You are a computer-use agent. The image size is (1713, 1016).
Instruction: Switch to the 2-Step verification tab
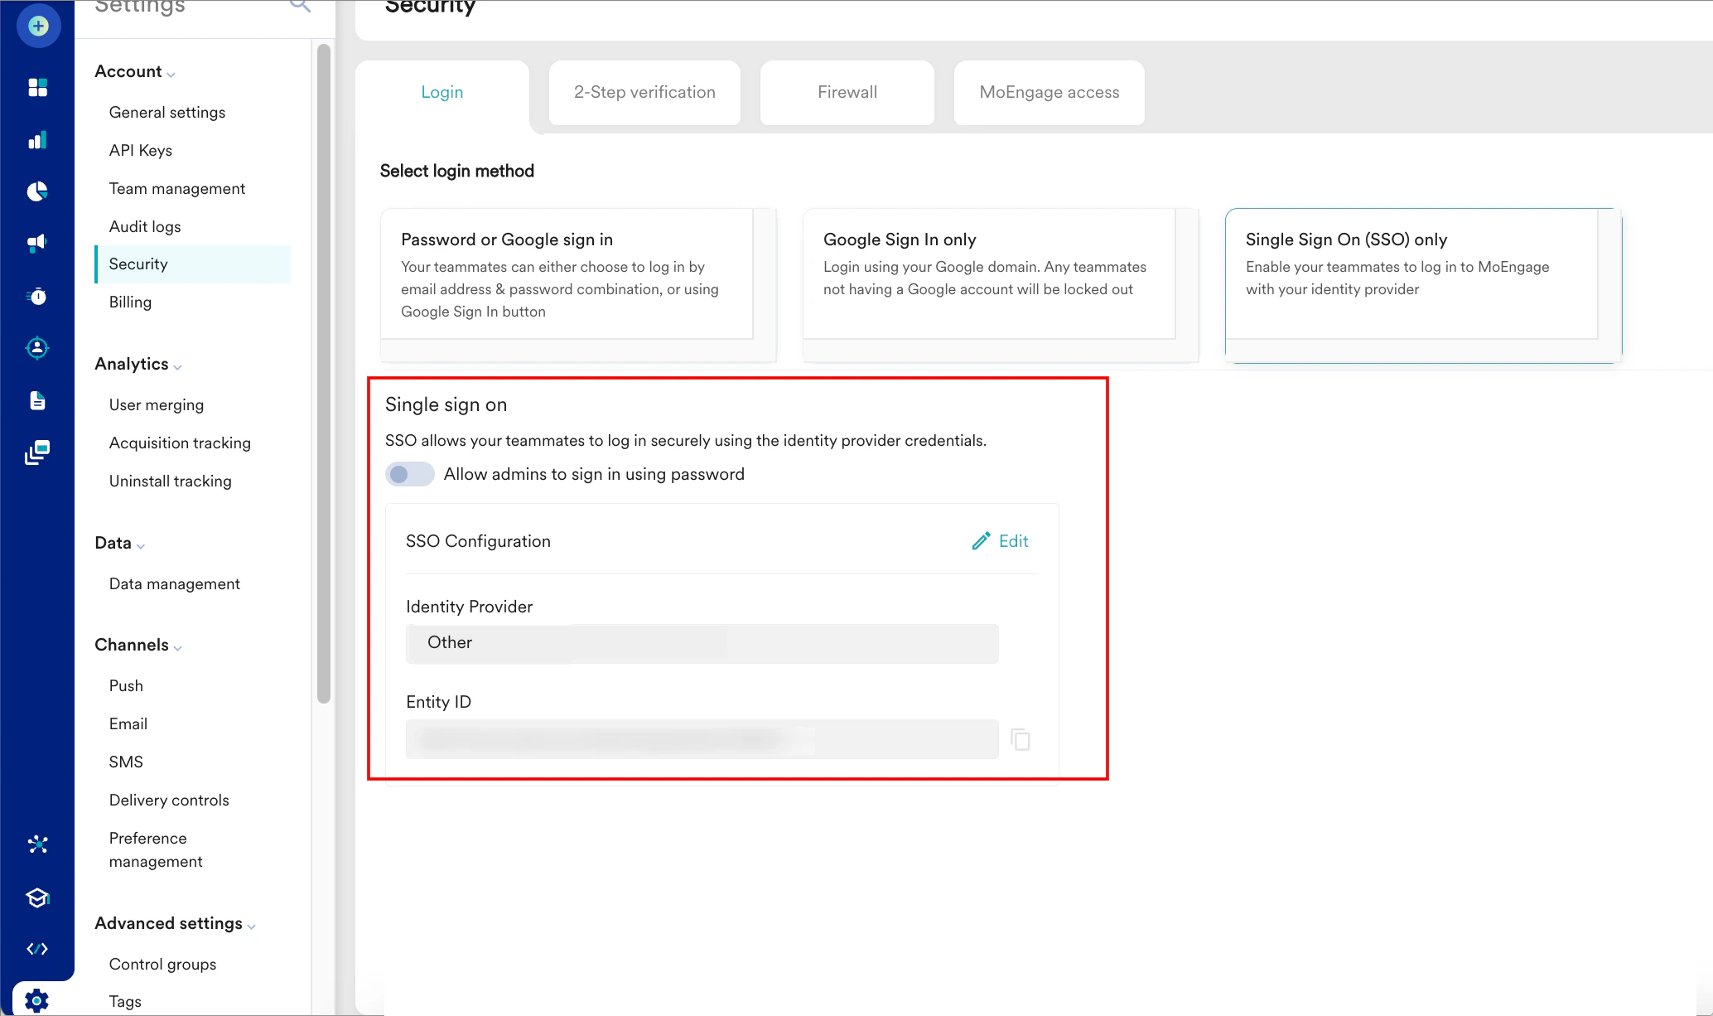tap(644, 93)
